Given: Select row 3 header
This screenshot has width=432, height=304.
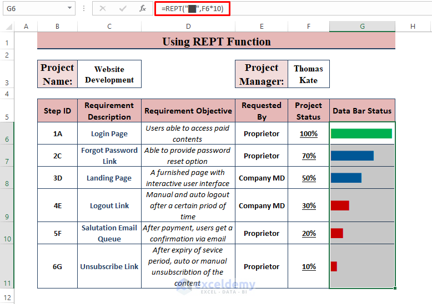Looking at the screenshot, I should 7,74.
